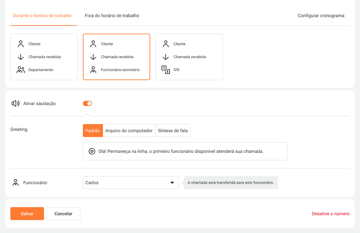The width and height of the screenshot is (360, 233).
Task: Select the Padrão greeting option
Action: 93,131
